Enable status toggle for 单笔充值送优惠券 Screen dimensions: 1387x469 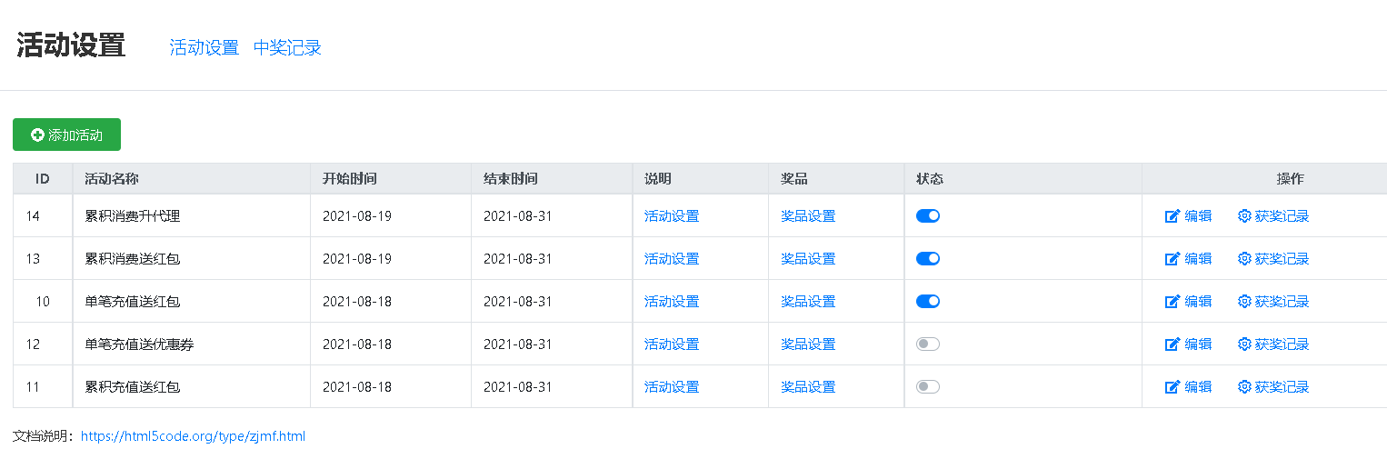928,344
